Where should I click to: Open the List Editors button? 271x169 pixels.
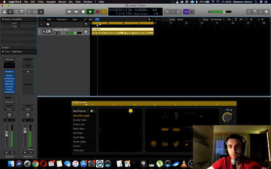pos(249,12)
